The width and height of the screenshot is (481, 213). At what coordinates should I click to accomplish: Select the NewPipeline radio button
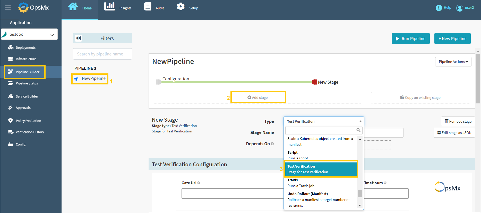point(76,79)
